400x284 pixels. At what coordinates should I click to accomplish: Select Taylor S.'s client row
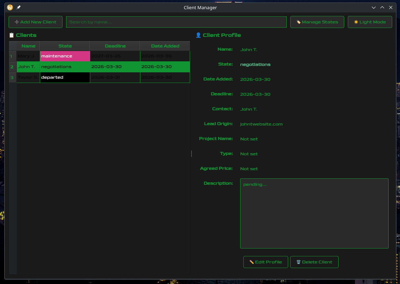pyautogui.click(x=28, y=77)
